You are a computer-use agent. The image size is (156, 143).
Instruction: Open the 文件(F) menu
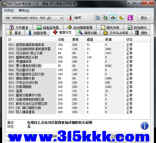point(9,11)
